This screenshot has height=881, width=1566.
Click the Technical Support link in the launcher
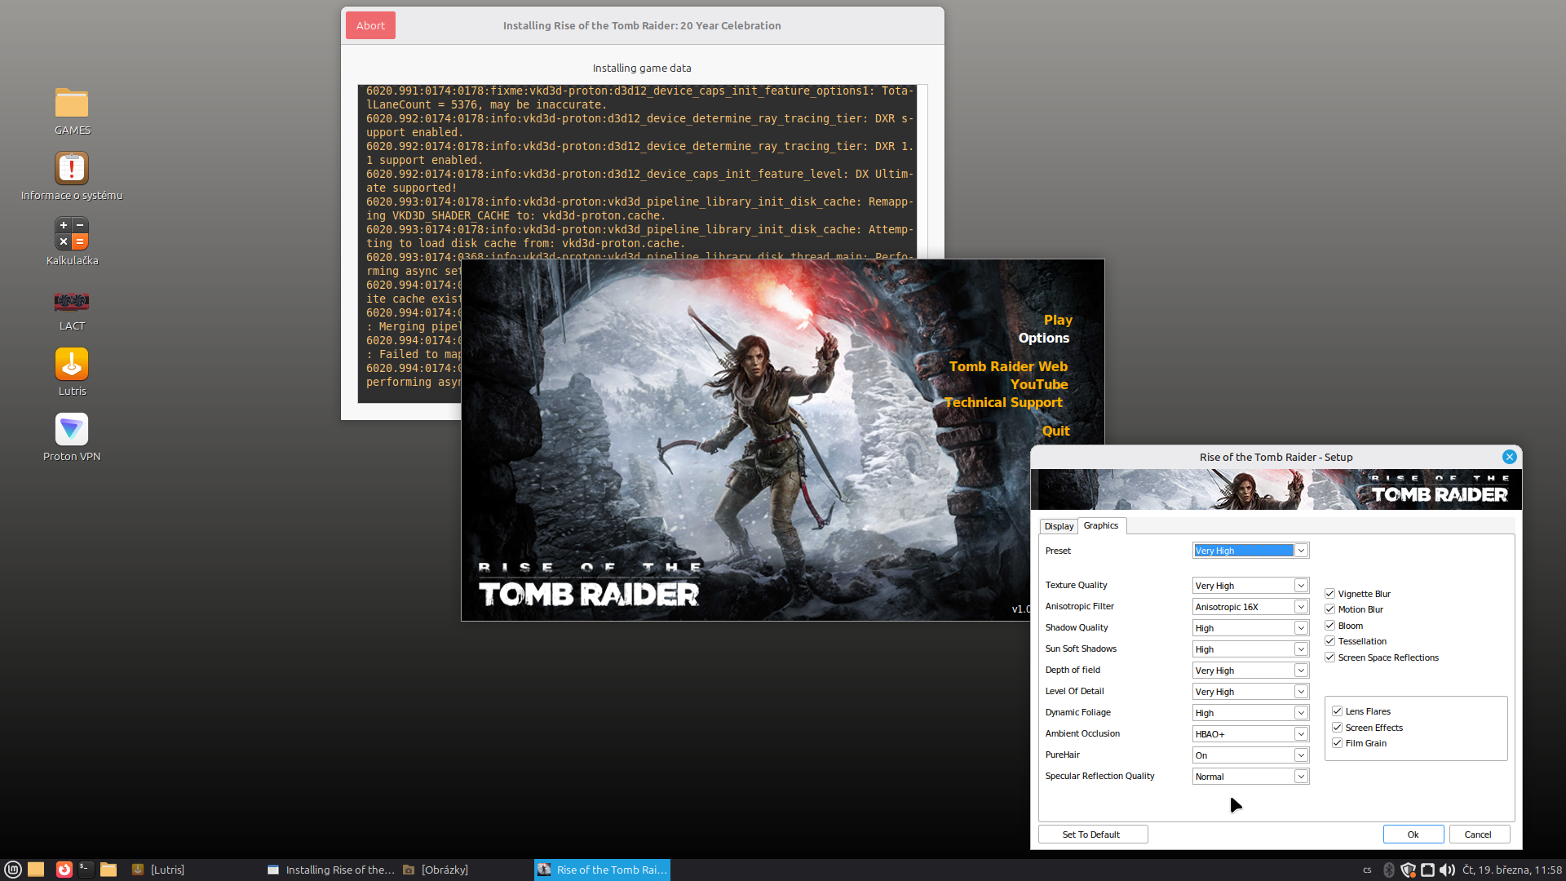1003,402
